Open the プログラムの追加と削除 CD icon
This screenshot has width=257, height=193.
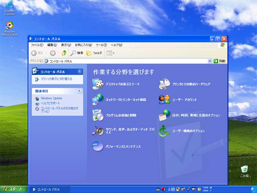click(x=98, y=115)
